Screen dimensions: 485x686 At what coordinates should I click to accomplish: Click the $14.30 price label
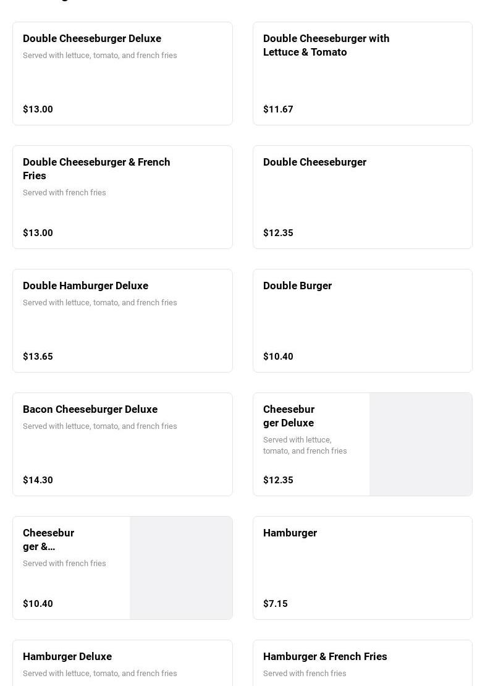[x=38, y=480]
